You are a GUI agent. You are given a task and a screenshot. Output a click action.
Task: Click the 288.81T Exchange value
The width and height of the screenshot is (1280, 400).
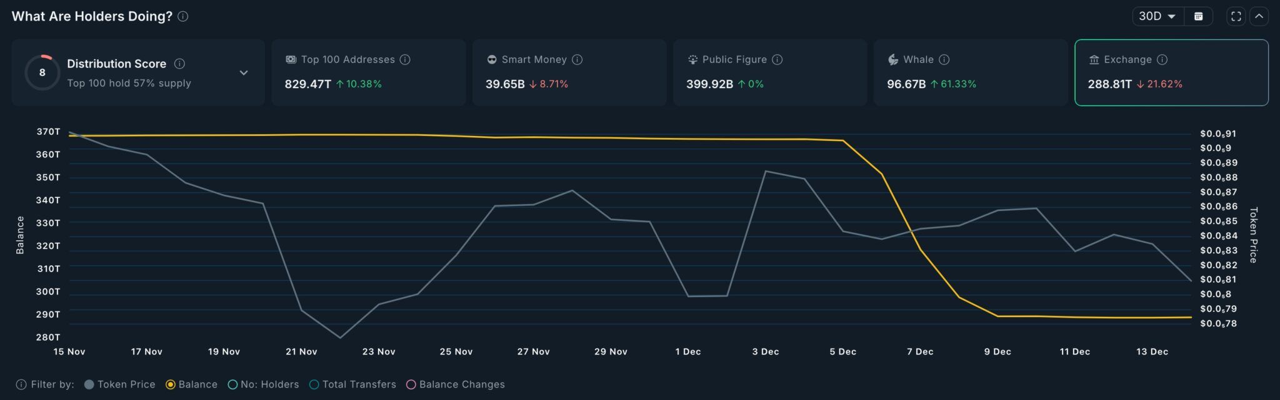pos(1110,84)
